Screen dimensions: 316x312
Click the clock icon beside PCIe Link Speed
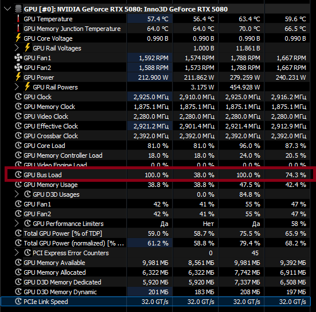18,301
